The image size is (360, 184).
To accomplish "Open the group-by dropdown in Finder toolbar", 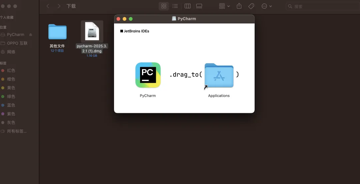I will (x=224, y=6).
